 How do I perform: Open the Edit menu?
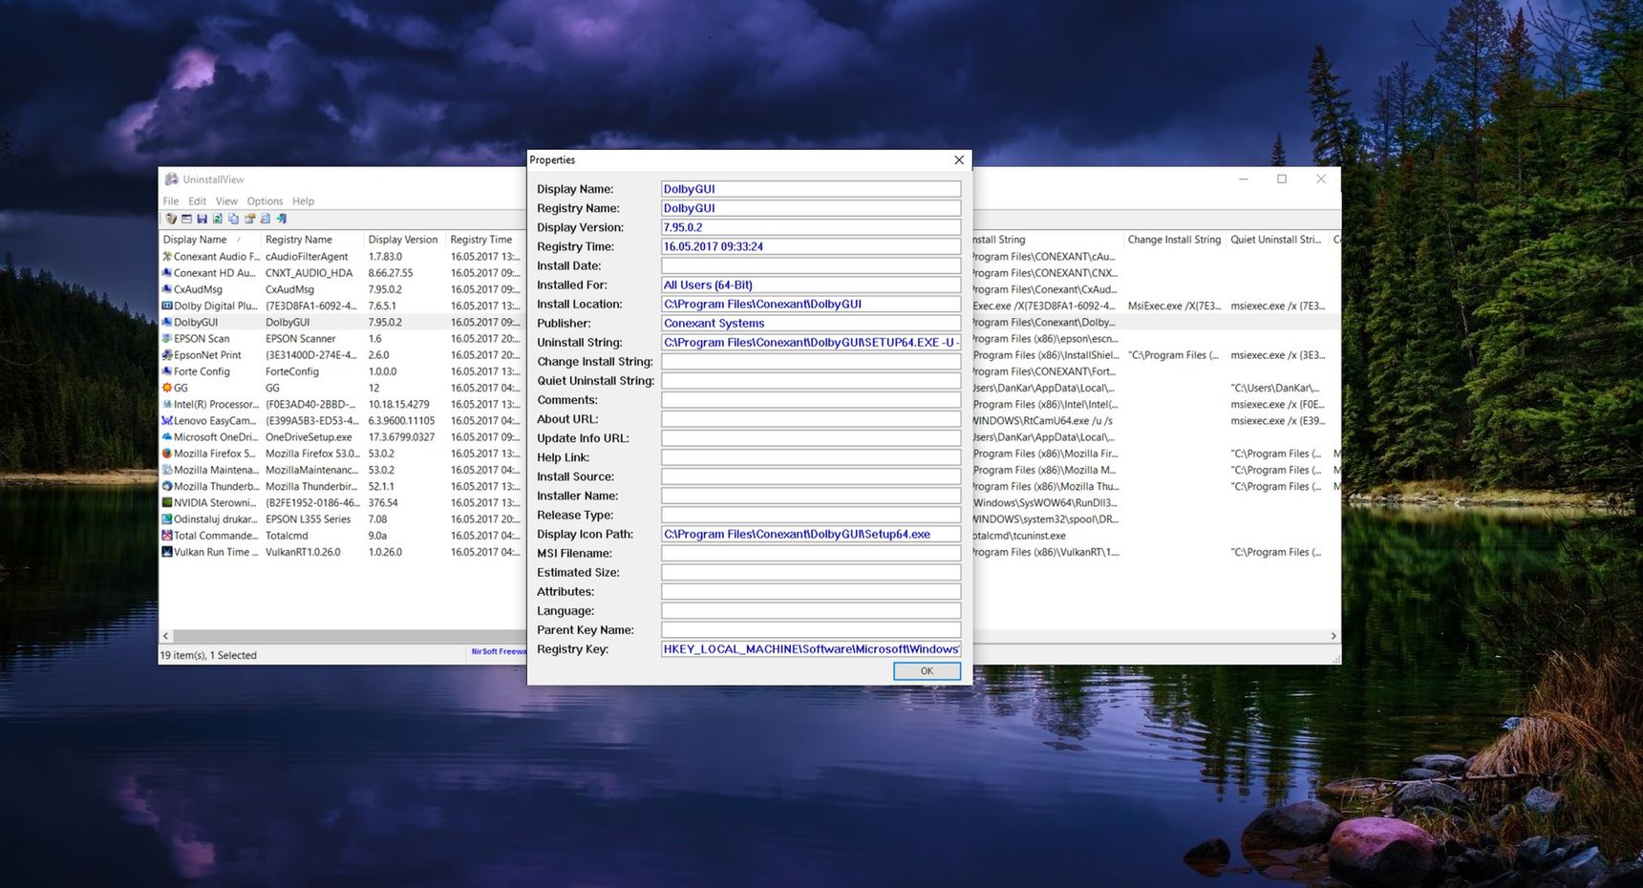(197, 201)
